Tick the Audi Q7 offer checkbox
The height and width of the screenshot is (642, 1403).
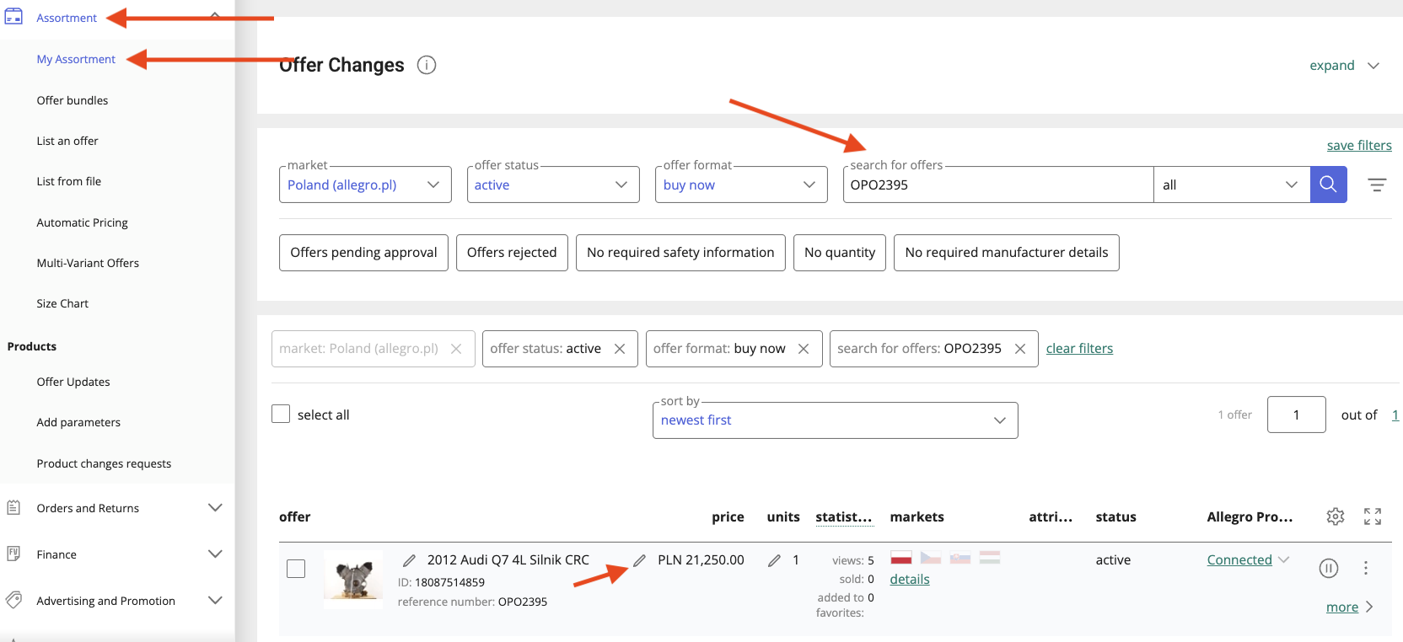[296, 569]
